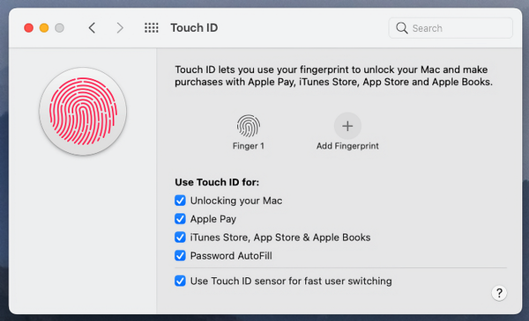Click the plus Add Fingerprint button
529x321 pixels.
[347, 126]
